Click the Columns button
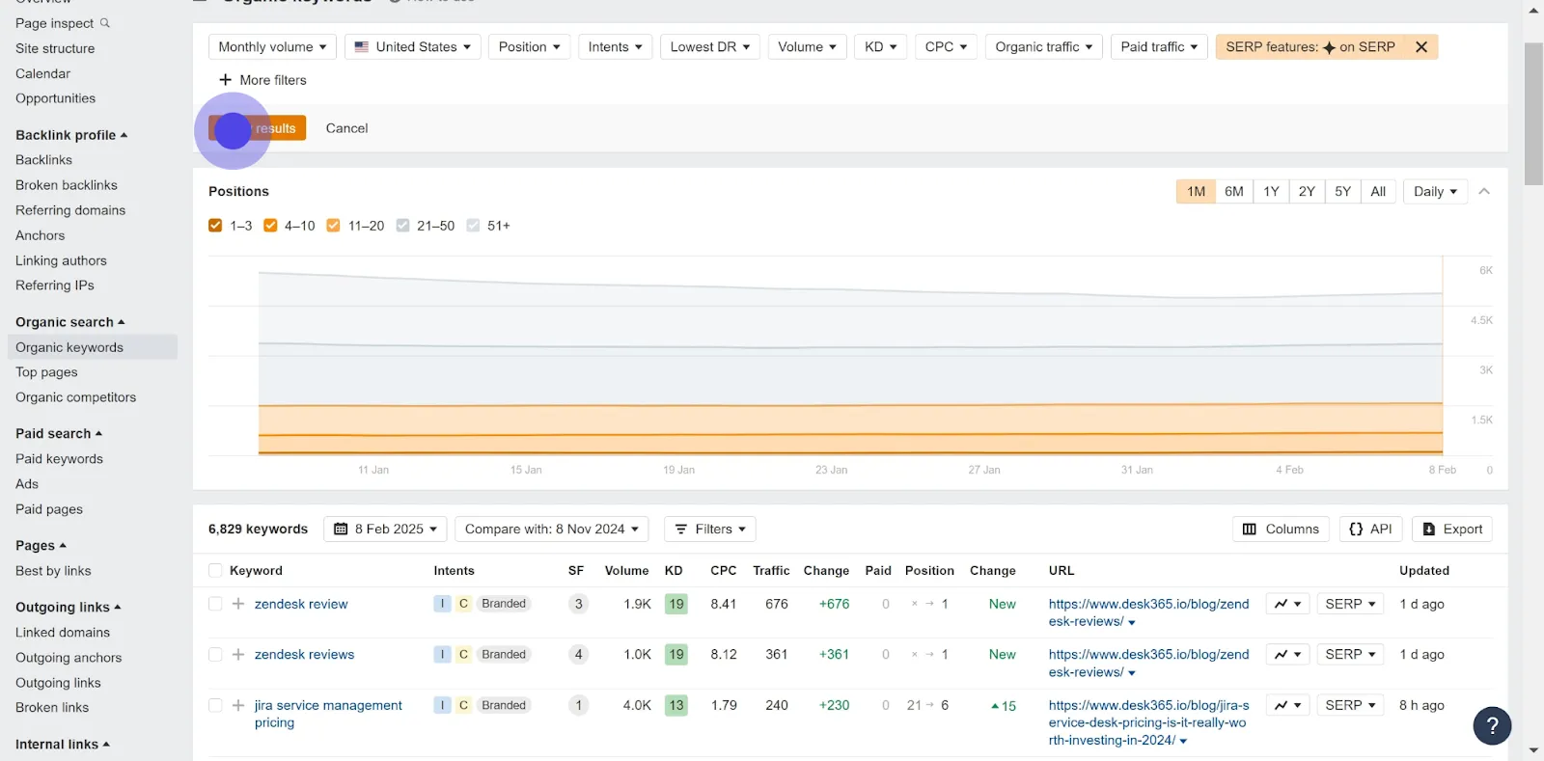This screenshot has height=761, width=1544. tap(1281, 529)
